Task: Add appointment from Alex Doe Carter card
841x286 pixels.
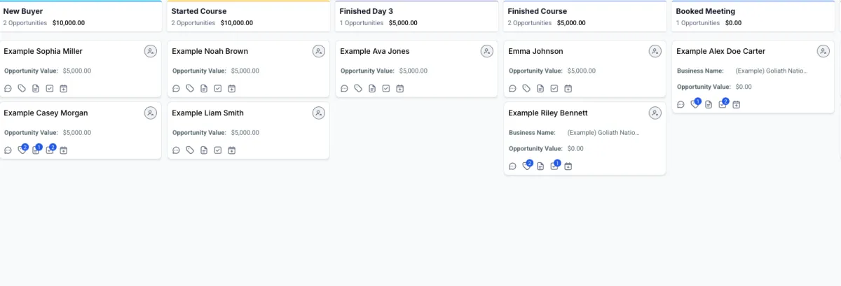Action: [x=737, y=105]
